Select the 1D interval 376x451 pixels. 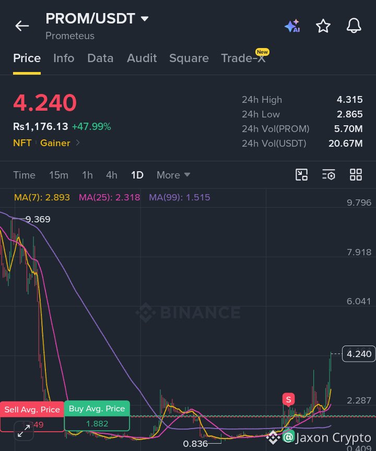pos(137,175)
